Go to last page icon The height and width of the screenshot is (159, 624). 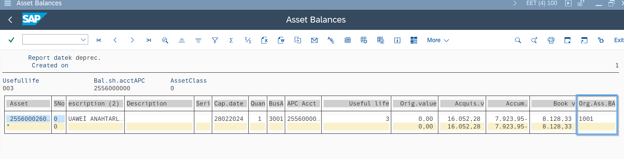[149, 40]
